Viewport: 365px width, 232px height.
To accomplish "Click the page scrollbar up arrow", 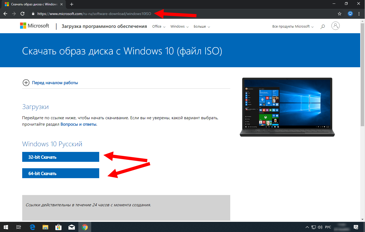I will coord(363,21).
